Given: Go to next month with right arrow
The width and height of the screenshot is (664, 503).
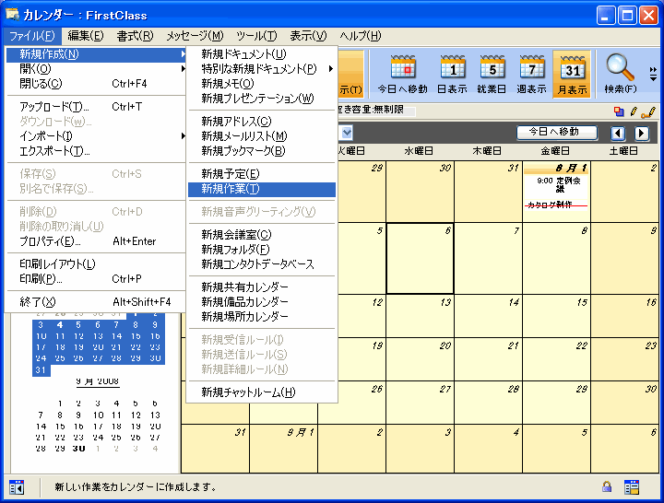Looking at the screenshot, I should click(642, 133).
